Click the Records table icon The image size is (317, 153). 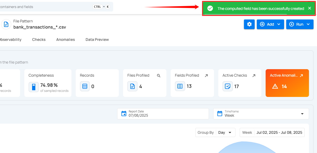click(x=85, y=86)
